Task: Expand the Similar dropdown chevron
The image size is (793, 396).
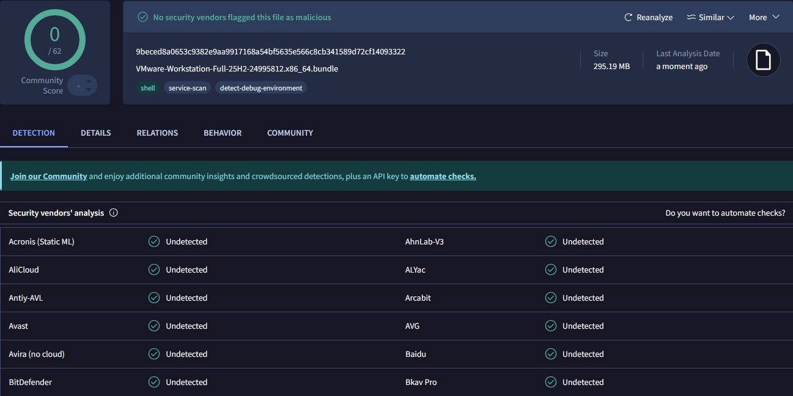Action: pos(731,18)
